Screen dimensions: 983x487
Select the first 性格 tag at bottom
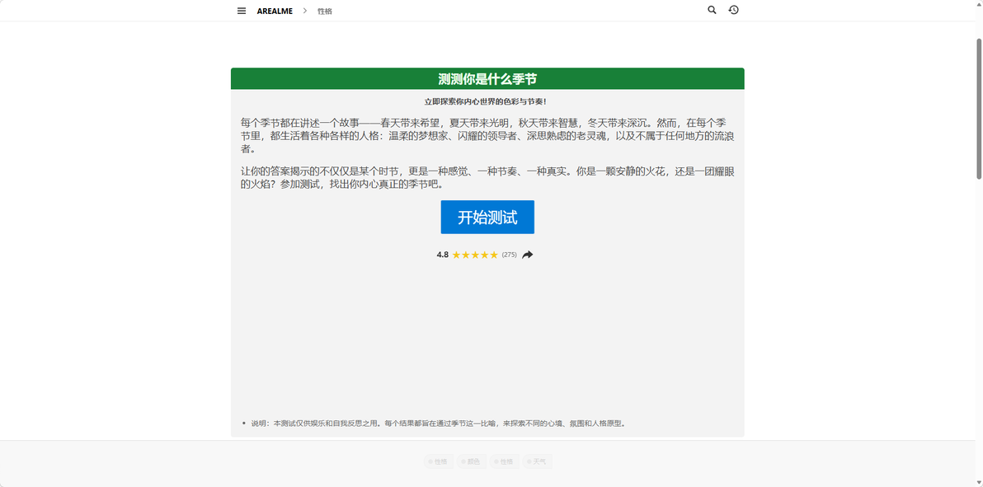[438, 462]
